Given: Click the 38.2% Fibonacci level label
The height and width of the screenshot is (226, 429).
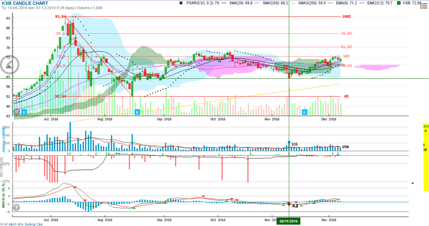Looking at the screenshot, I should point(346,66).
